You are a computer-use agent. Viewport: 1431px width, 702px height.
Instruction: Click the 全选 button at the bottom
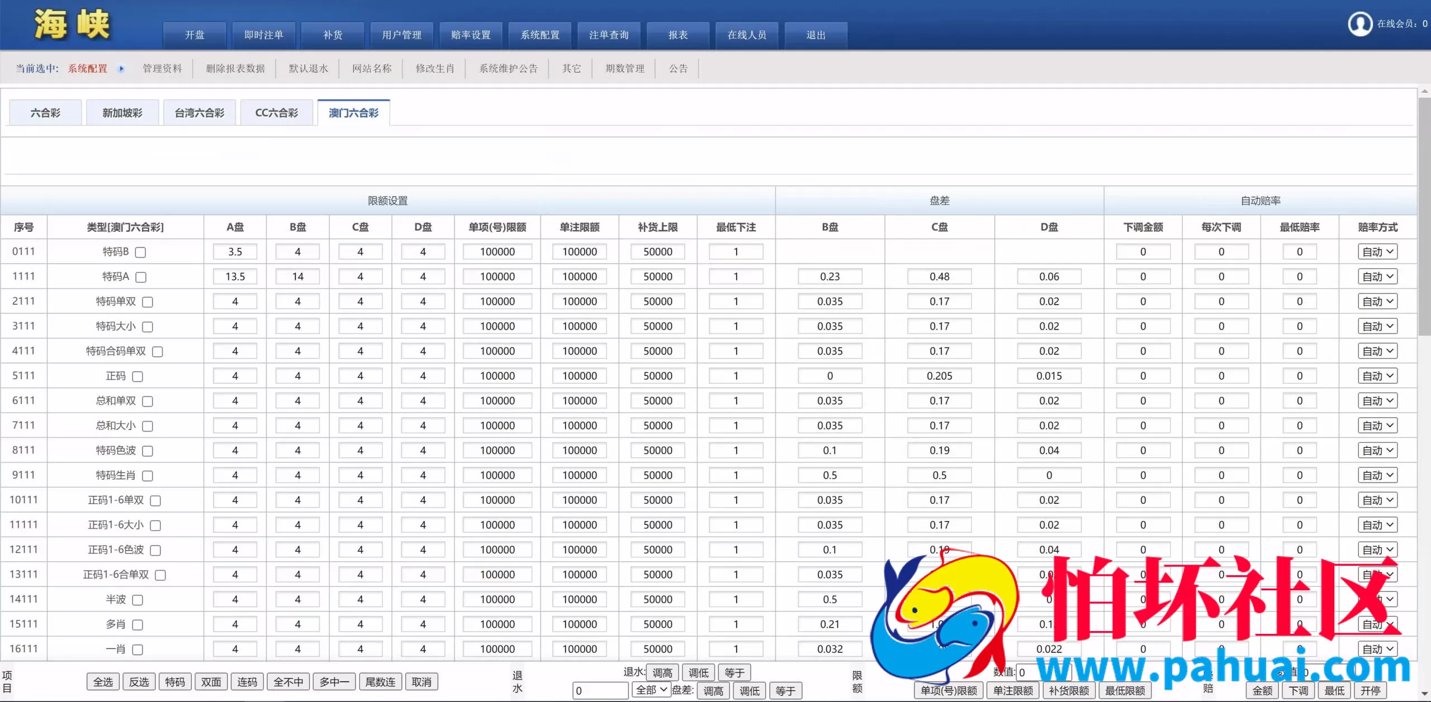[102, 681]
